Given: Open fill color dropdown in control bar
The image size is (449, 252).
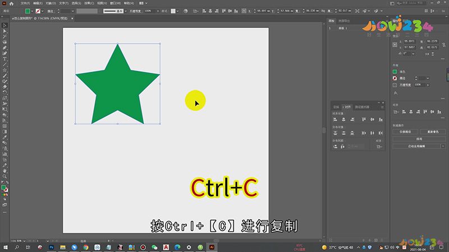Looking at the screenshot, I should (32, 11).
